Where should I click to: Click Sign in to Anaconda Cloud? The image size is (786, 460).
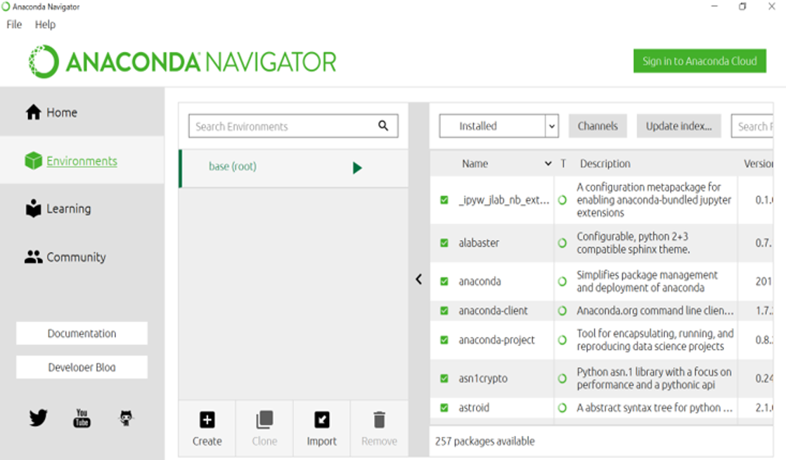[x=700, y=60]
